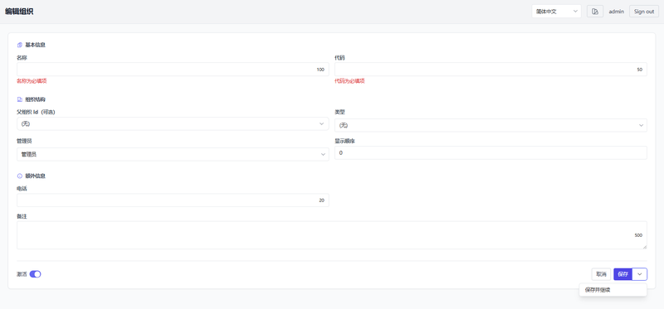Click the admin user link
The image size is (664, 309).
(617, 12)
